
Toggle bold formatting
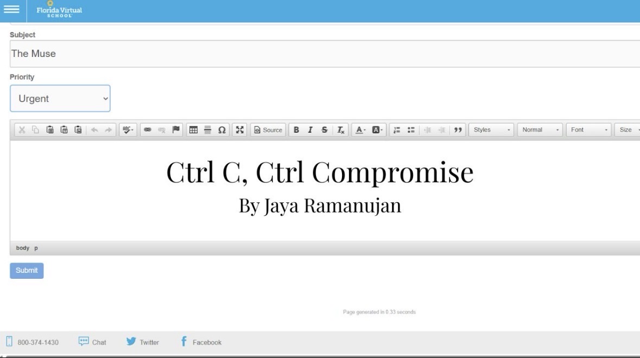click(x=296, y=130)
